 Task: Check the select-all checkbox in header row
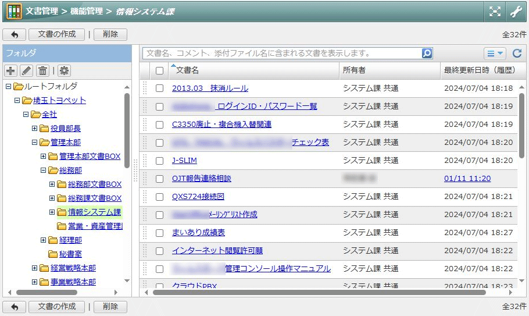coord(159,70)
